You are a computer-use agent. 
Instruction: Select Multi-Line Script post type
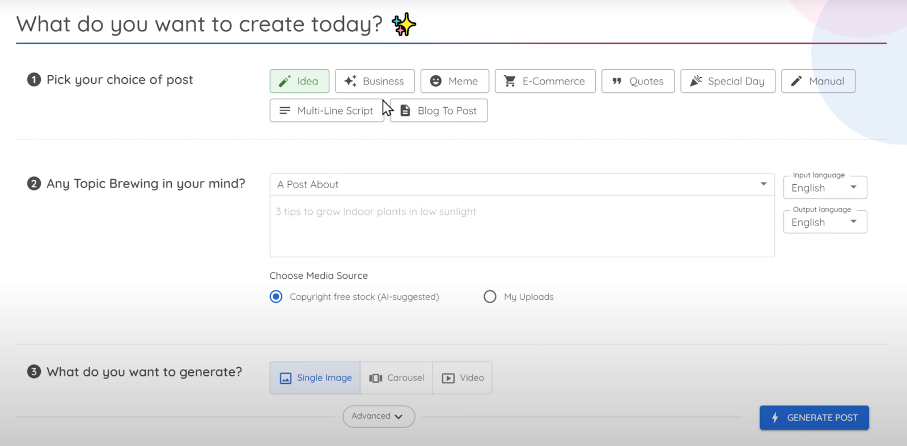coord(327,111)
